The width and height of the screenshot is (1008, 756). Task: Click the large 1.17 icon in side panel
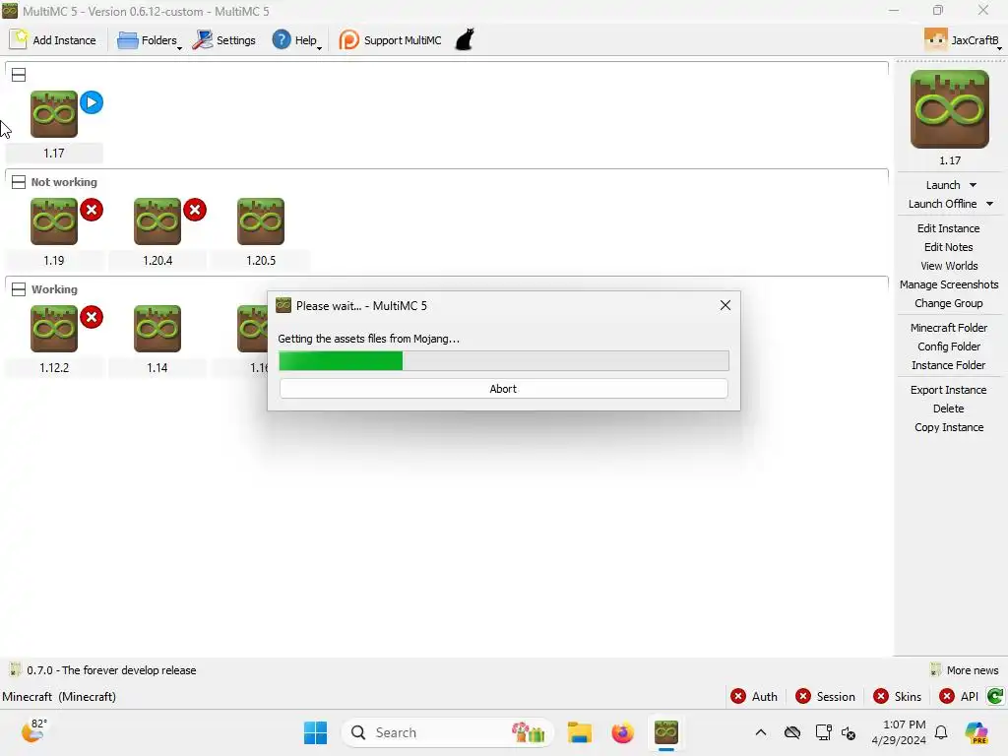coord(950,109)
